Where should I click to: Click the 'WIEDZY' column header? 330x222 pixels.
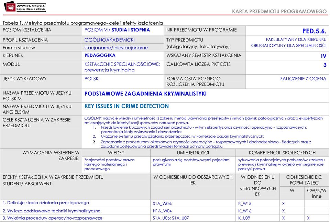(116, 153)
